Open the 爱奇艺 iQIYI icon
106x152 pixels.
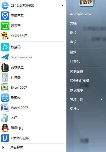click(5, 26)
